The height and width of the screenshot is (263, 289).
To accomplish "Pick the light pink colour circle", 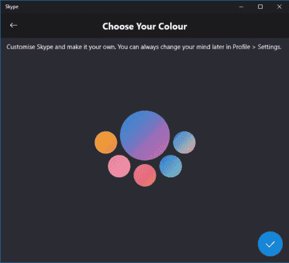I will click(x=119, y=166).
